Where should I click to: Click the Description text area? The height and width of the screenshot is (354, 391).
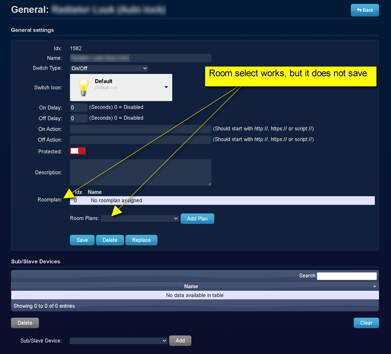[x=140, y=172]
